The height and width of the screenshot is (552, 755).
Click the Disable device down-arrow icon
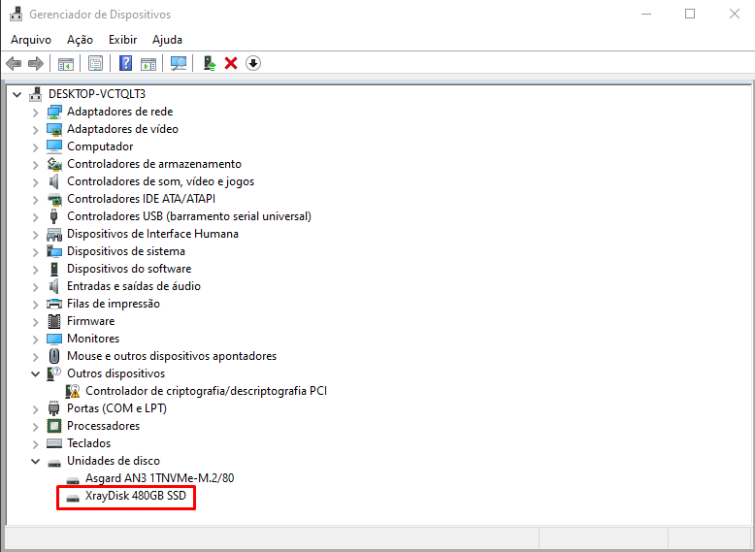tap(253, 63)
